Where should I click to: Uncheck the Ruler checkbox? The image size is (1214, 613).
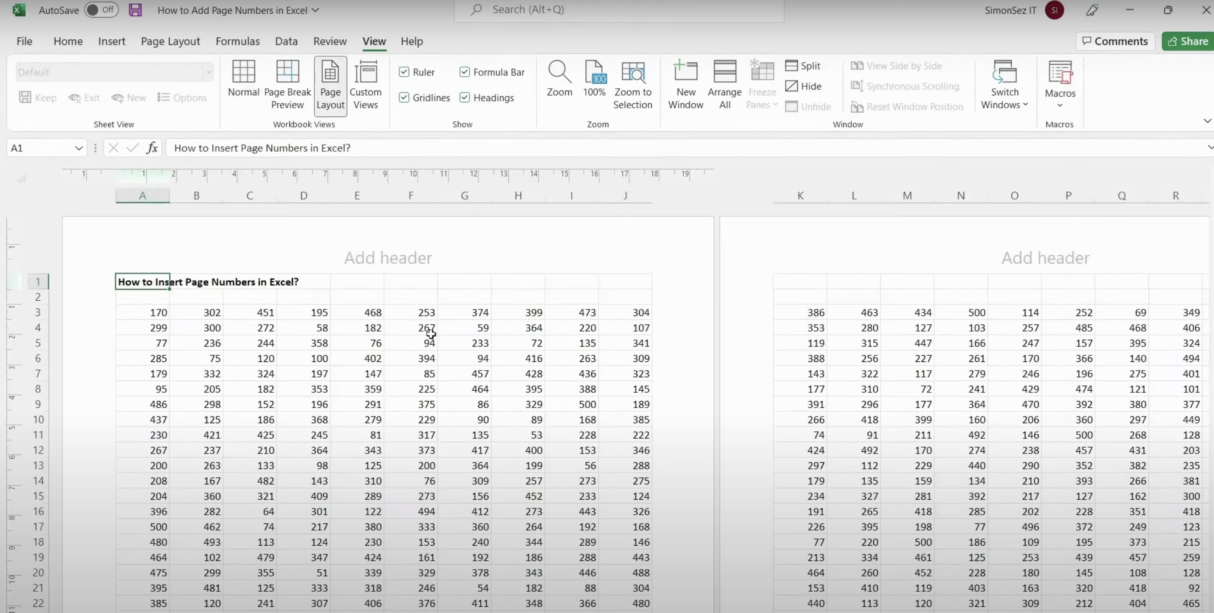pos(404,72)
